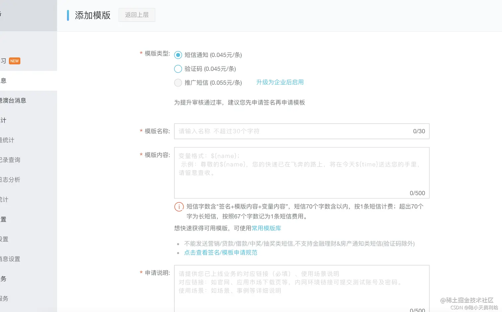Click the 返回上层 button
This screenshot has width=502, height=312.
pyautogui.click(x=136, y=15)
